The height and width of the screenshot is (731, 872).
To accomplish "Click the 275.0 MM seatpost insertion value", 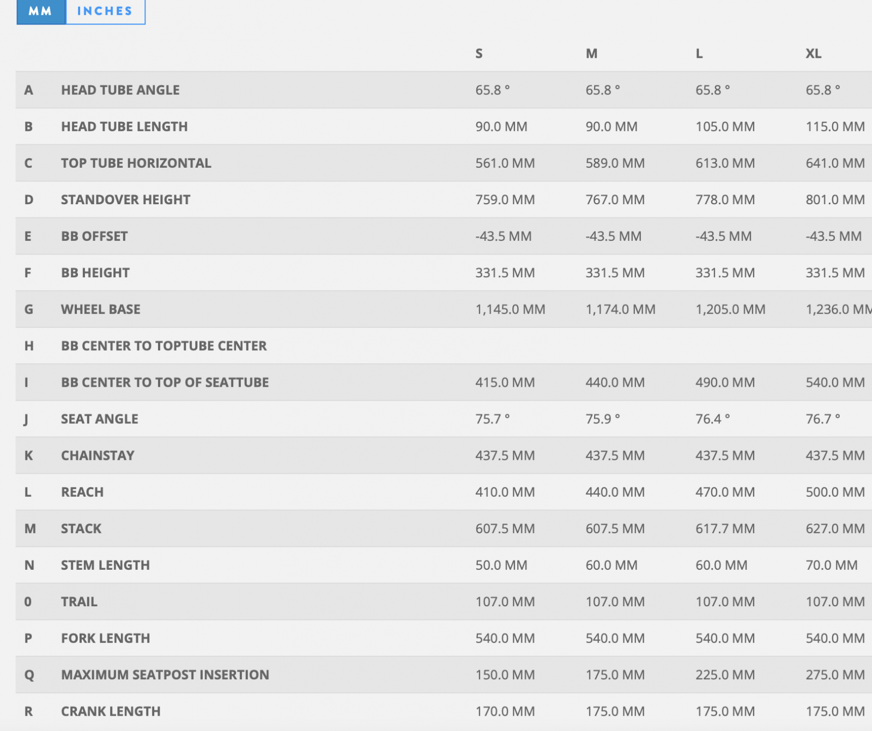I will (835, 674).
